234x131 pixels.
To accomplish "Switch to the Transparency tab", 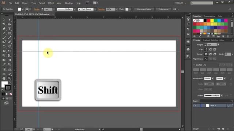I will tap(209, 16).
